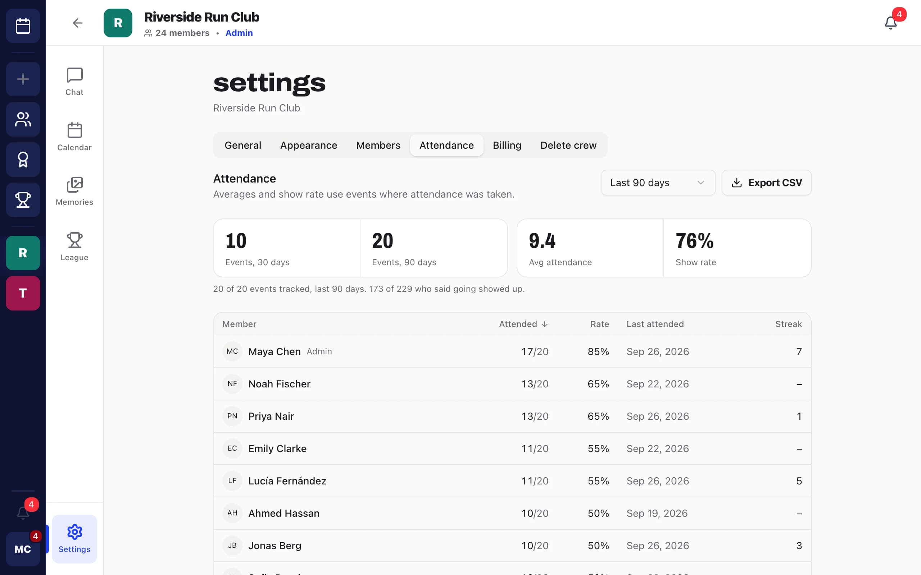Screen dimensions: 921x575
Task: Click Ahmed Hassan's Sep 19, 2026 date
Action: pos(657,513)
